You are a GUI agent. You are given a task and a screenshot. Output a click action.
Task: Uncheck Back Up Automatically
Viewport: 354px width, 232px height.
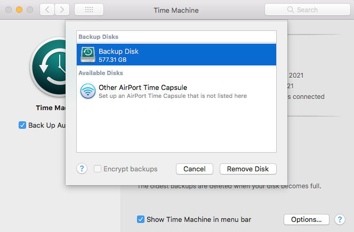(x=22, y=125)
